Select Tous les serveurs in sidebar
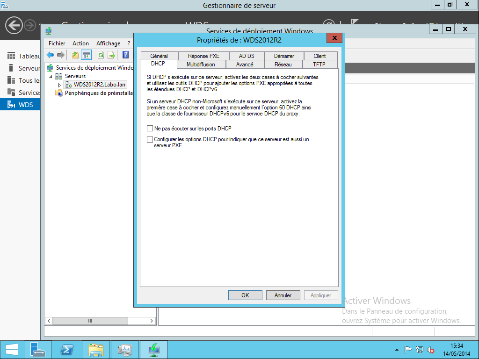The width and height of the screenshot is (479, 359). point(20,80)
